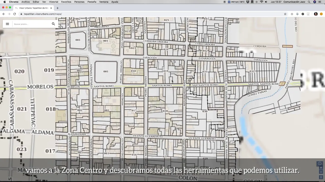Open the Apple menu
This screenshot has width=325, height=182.
pos(5,2)
